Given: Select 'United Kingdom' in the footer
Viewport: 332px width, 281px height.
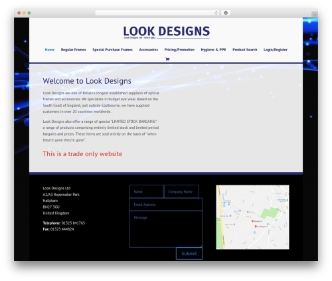Looking at the screenshot, I should coord(56,213).
